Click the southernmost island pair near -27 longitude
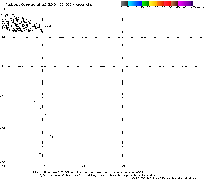 (x=39, y=154)
